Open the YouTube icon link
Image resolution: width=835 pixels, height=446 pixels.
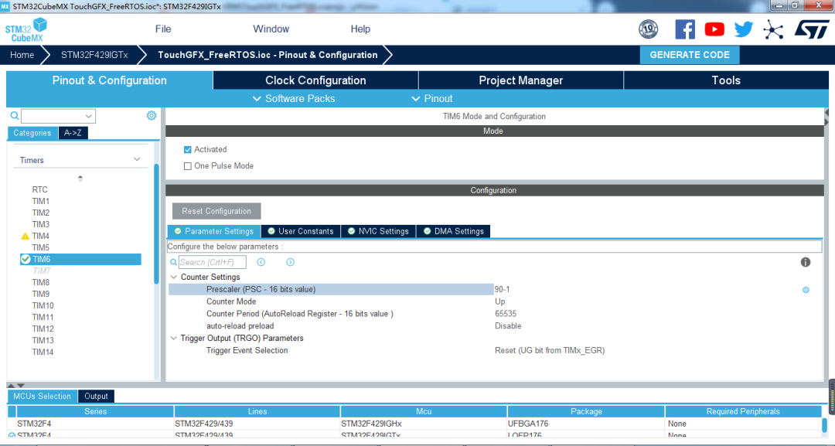[714, 29]
